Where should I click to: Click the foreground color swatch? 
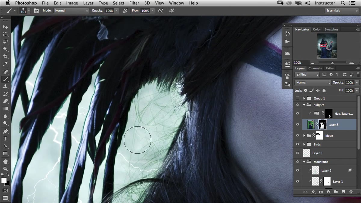coord(4,180)
